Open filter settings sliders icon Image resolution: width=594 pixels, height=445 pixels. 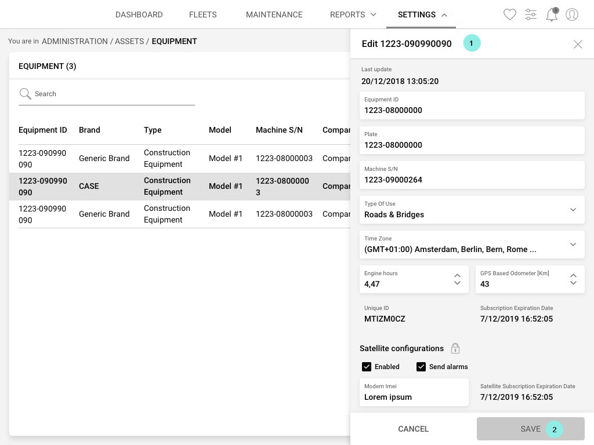tap(531, 14)
